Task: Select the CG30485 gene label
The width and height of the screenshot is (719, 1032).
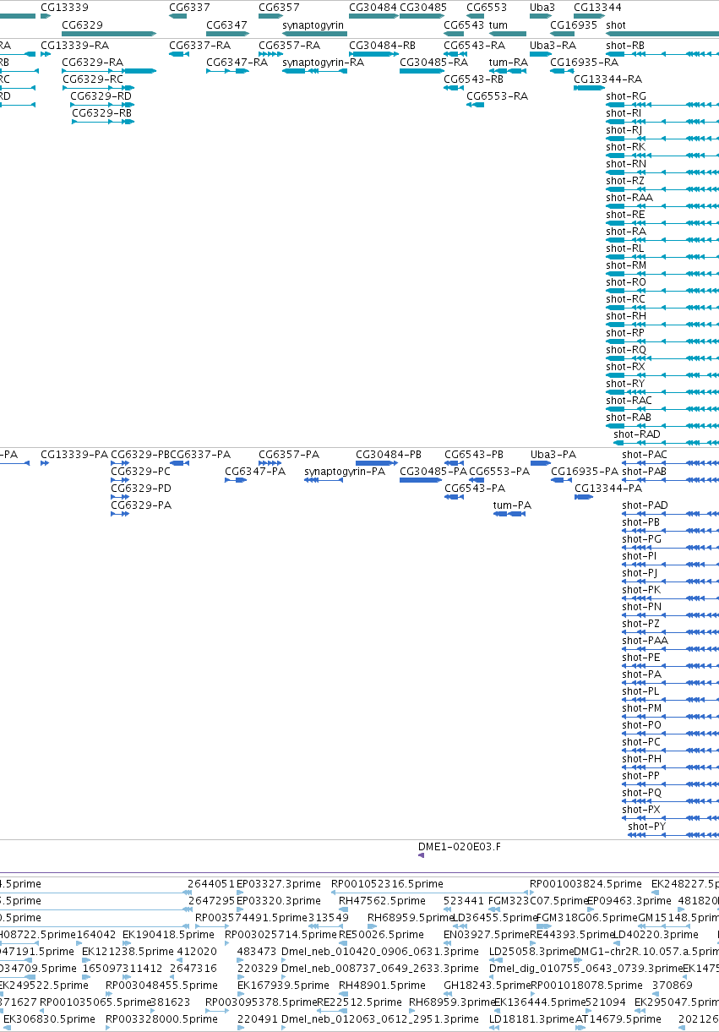Action: (423, 8)
